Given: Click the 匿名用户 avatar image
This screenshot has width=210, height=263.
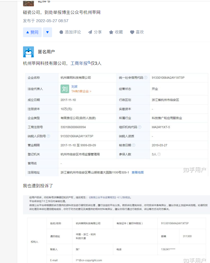Looking at the screenshot, I should (x=28, y=52).
